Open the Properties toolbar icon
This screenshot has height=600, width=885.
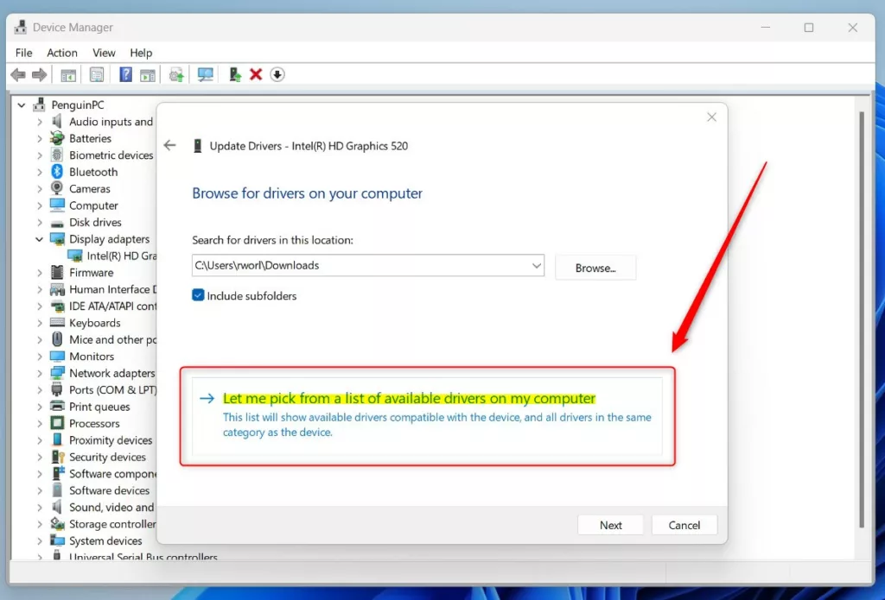point(97,74)
